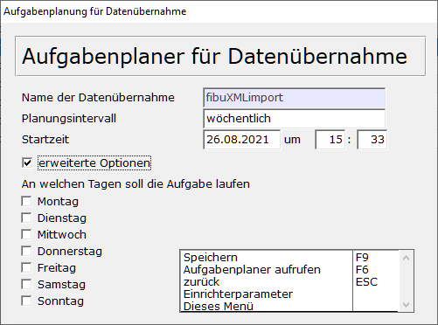Click the menu list scroll down arrow
Viewport: 438px width, 325px height.
tap(406, 305)
